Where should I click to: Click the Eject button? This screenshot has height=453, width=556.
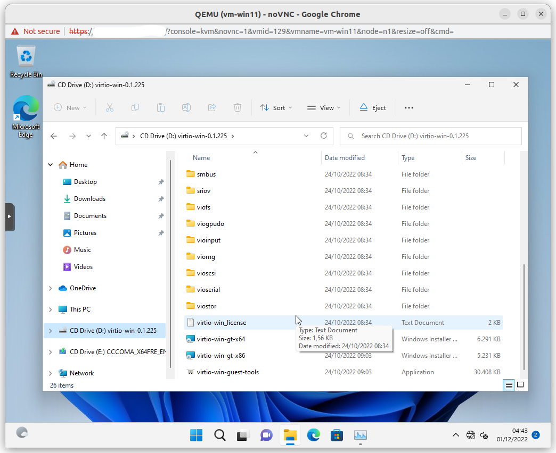373,107
